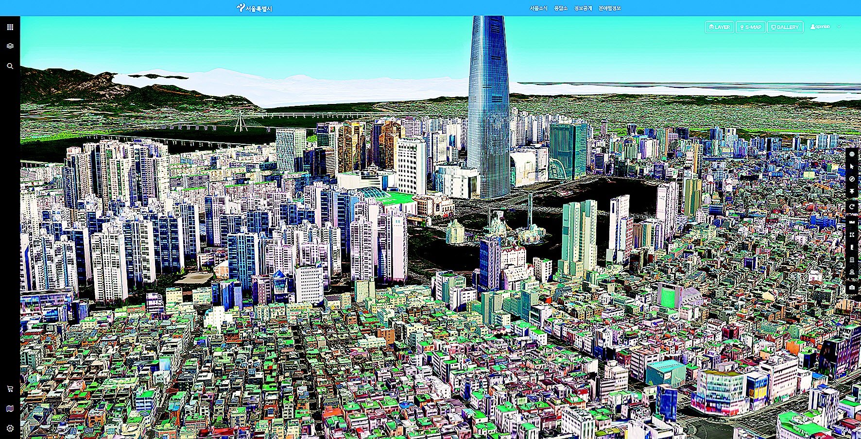This screenshot has height=439, width=861.
Task: Click the globe icon in right toolbar
Action: click(x=852, y=154)
